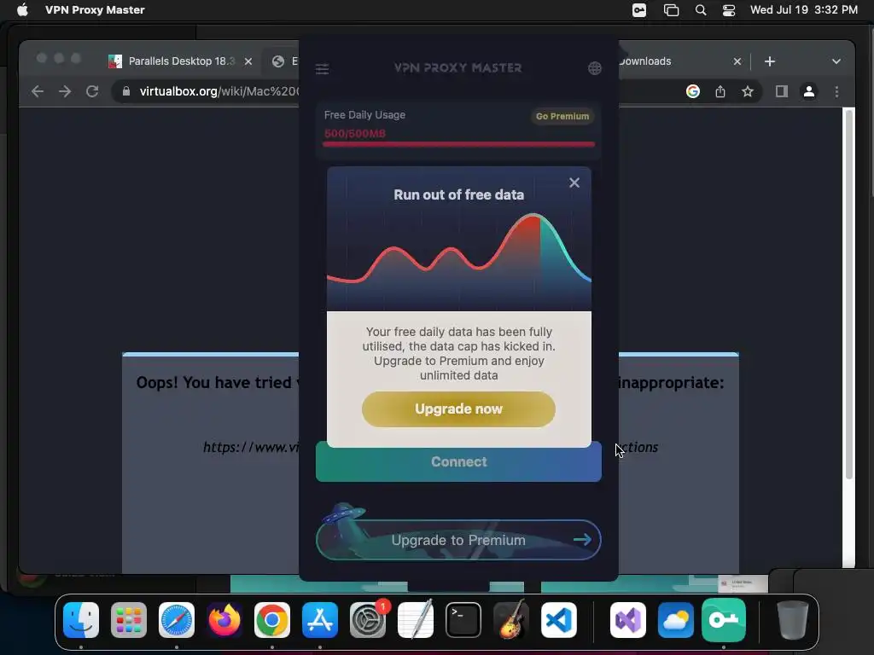This screenshot has width=874, height=655.
Task: Expand Chrome tab search dropdown
Action: coord(836,61)
